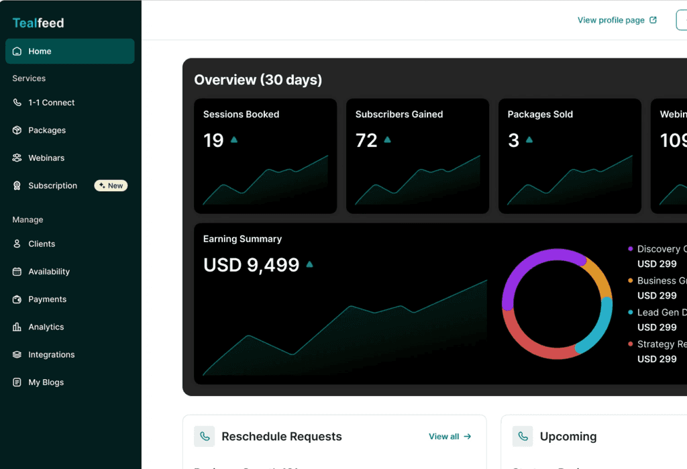This screenshot has height=469, width=687.
Task: Open the Home menu item
Action: (70, 51)
